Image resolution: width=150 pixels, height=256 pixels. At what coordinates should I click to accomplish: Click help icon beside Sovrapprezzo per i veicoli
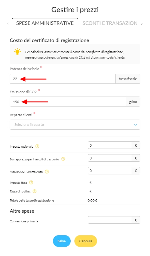(63, 159)
